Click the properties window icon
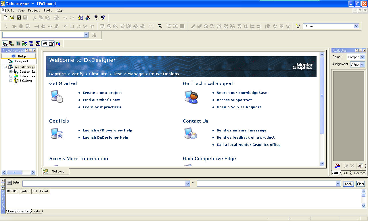Screen dimensions: 368x221 (51, 44)
